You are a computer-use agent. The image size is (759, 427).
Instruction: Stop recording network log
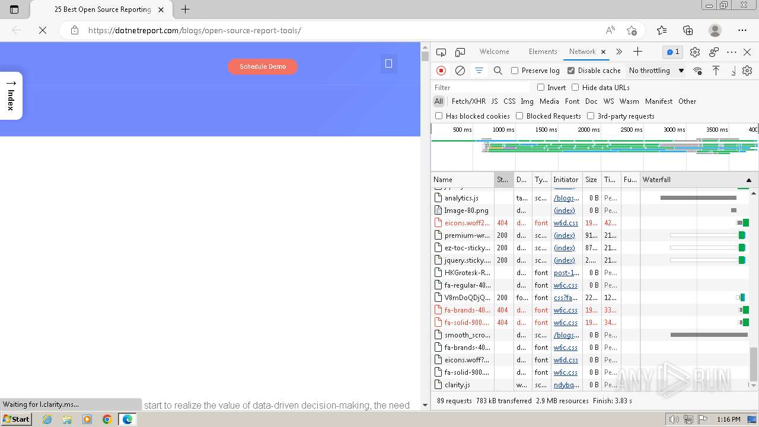[441, 71]
